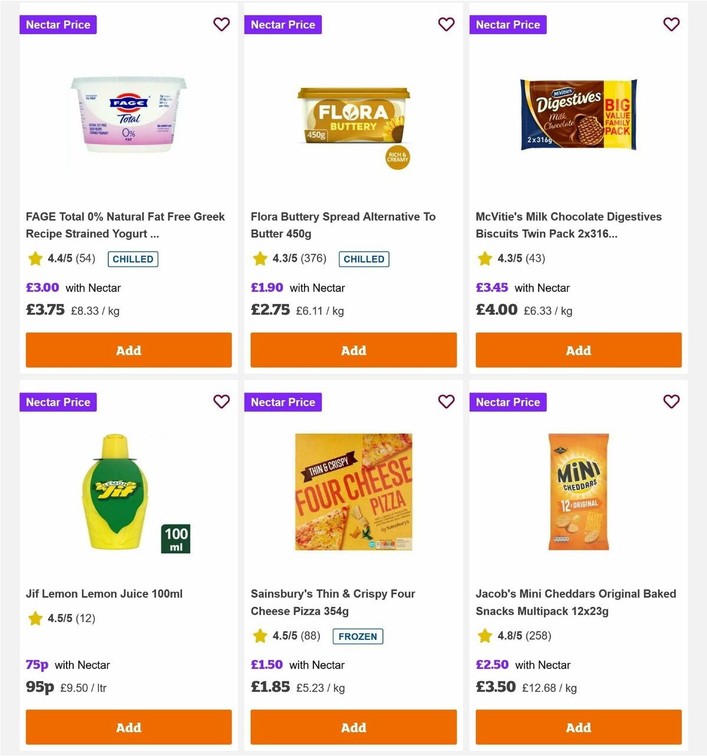The image size is (707, 756).
Task: Click FROZEN badge on the pizza product
Action: coord(358,636)
